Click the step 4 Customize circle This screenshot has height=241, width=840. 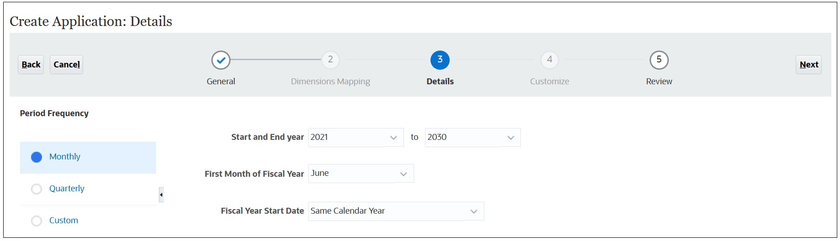point(550,60)
